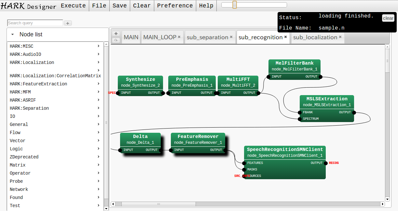Close the MAIN_LOOP tab
The width and height of the screenshot is (398, 211).
click(179, 37)
